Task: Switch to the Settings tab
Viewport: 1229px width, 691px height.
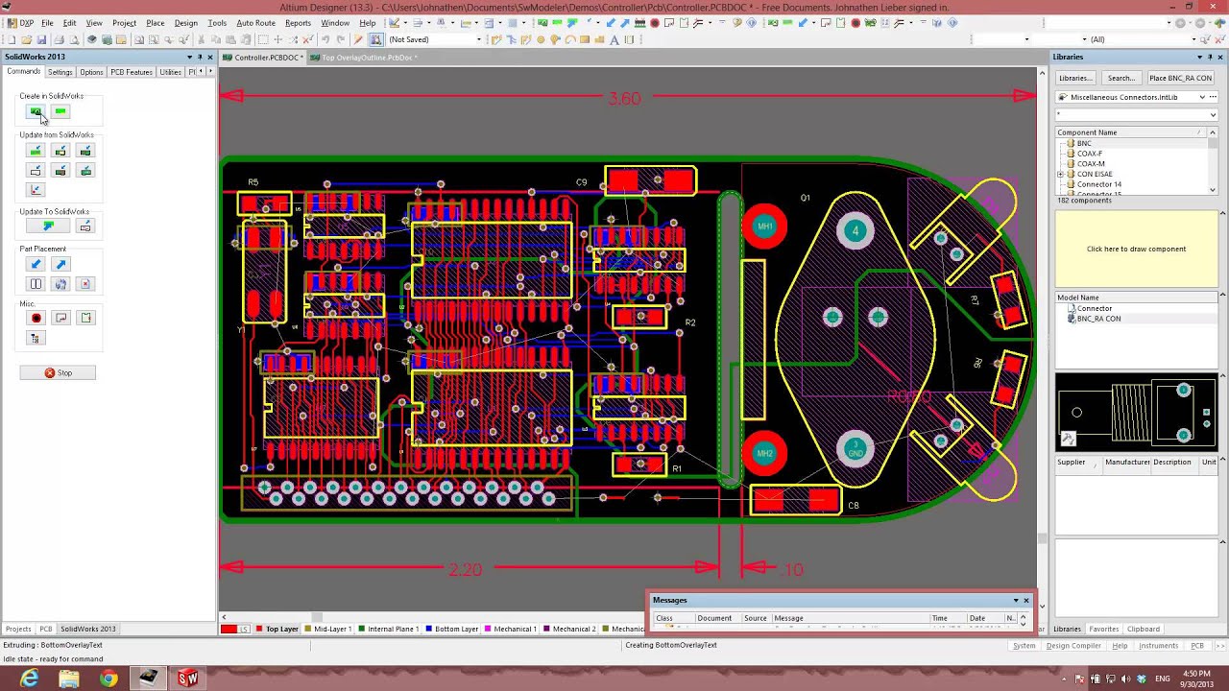Action: pos(60,72)
